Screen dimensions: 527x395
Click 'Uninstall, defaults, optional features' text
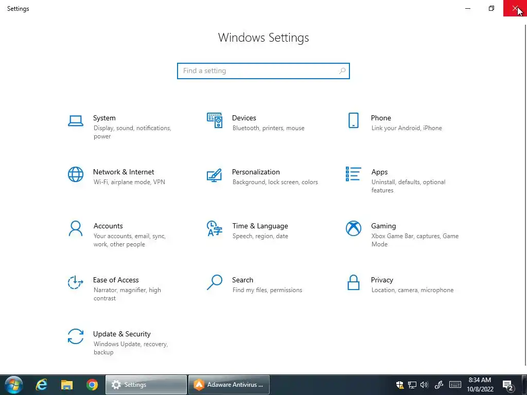[x=408, y=186]
